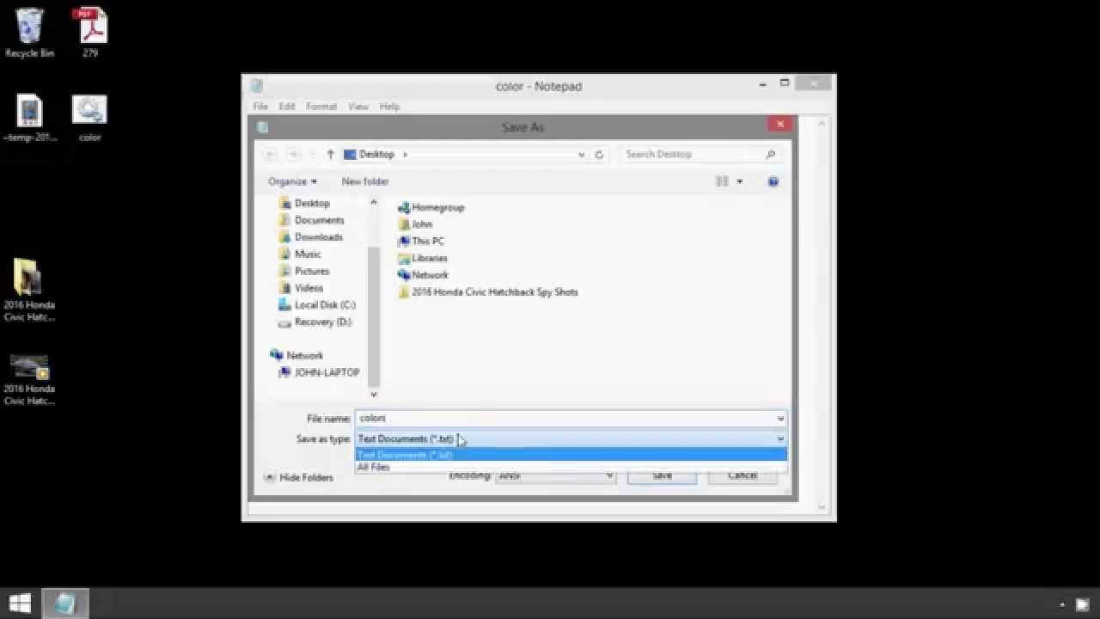Screen dimensions: 1100x619
Task: Open the Encoding dropdown
Action: point(555,475)
